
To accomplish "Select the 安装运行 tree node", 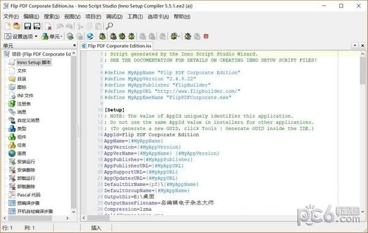I will [x=26, y=162].
